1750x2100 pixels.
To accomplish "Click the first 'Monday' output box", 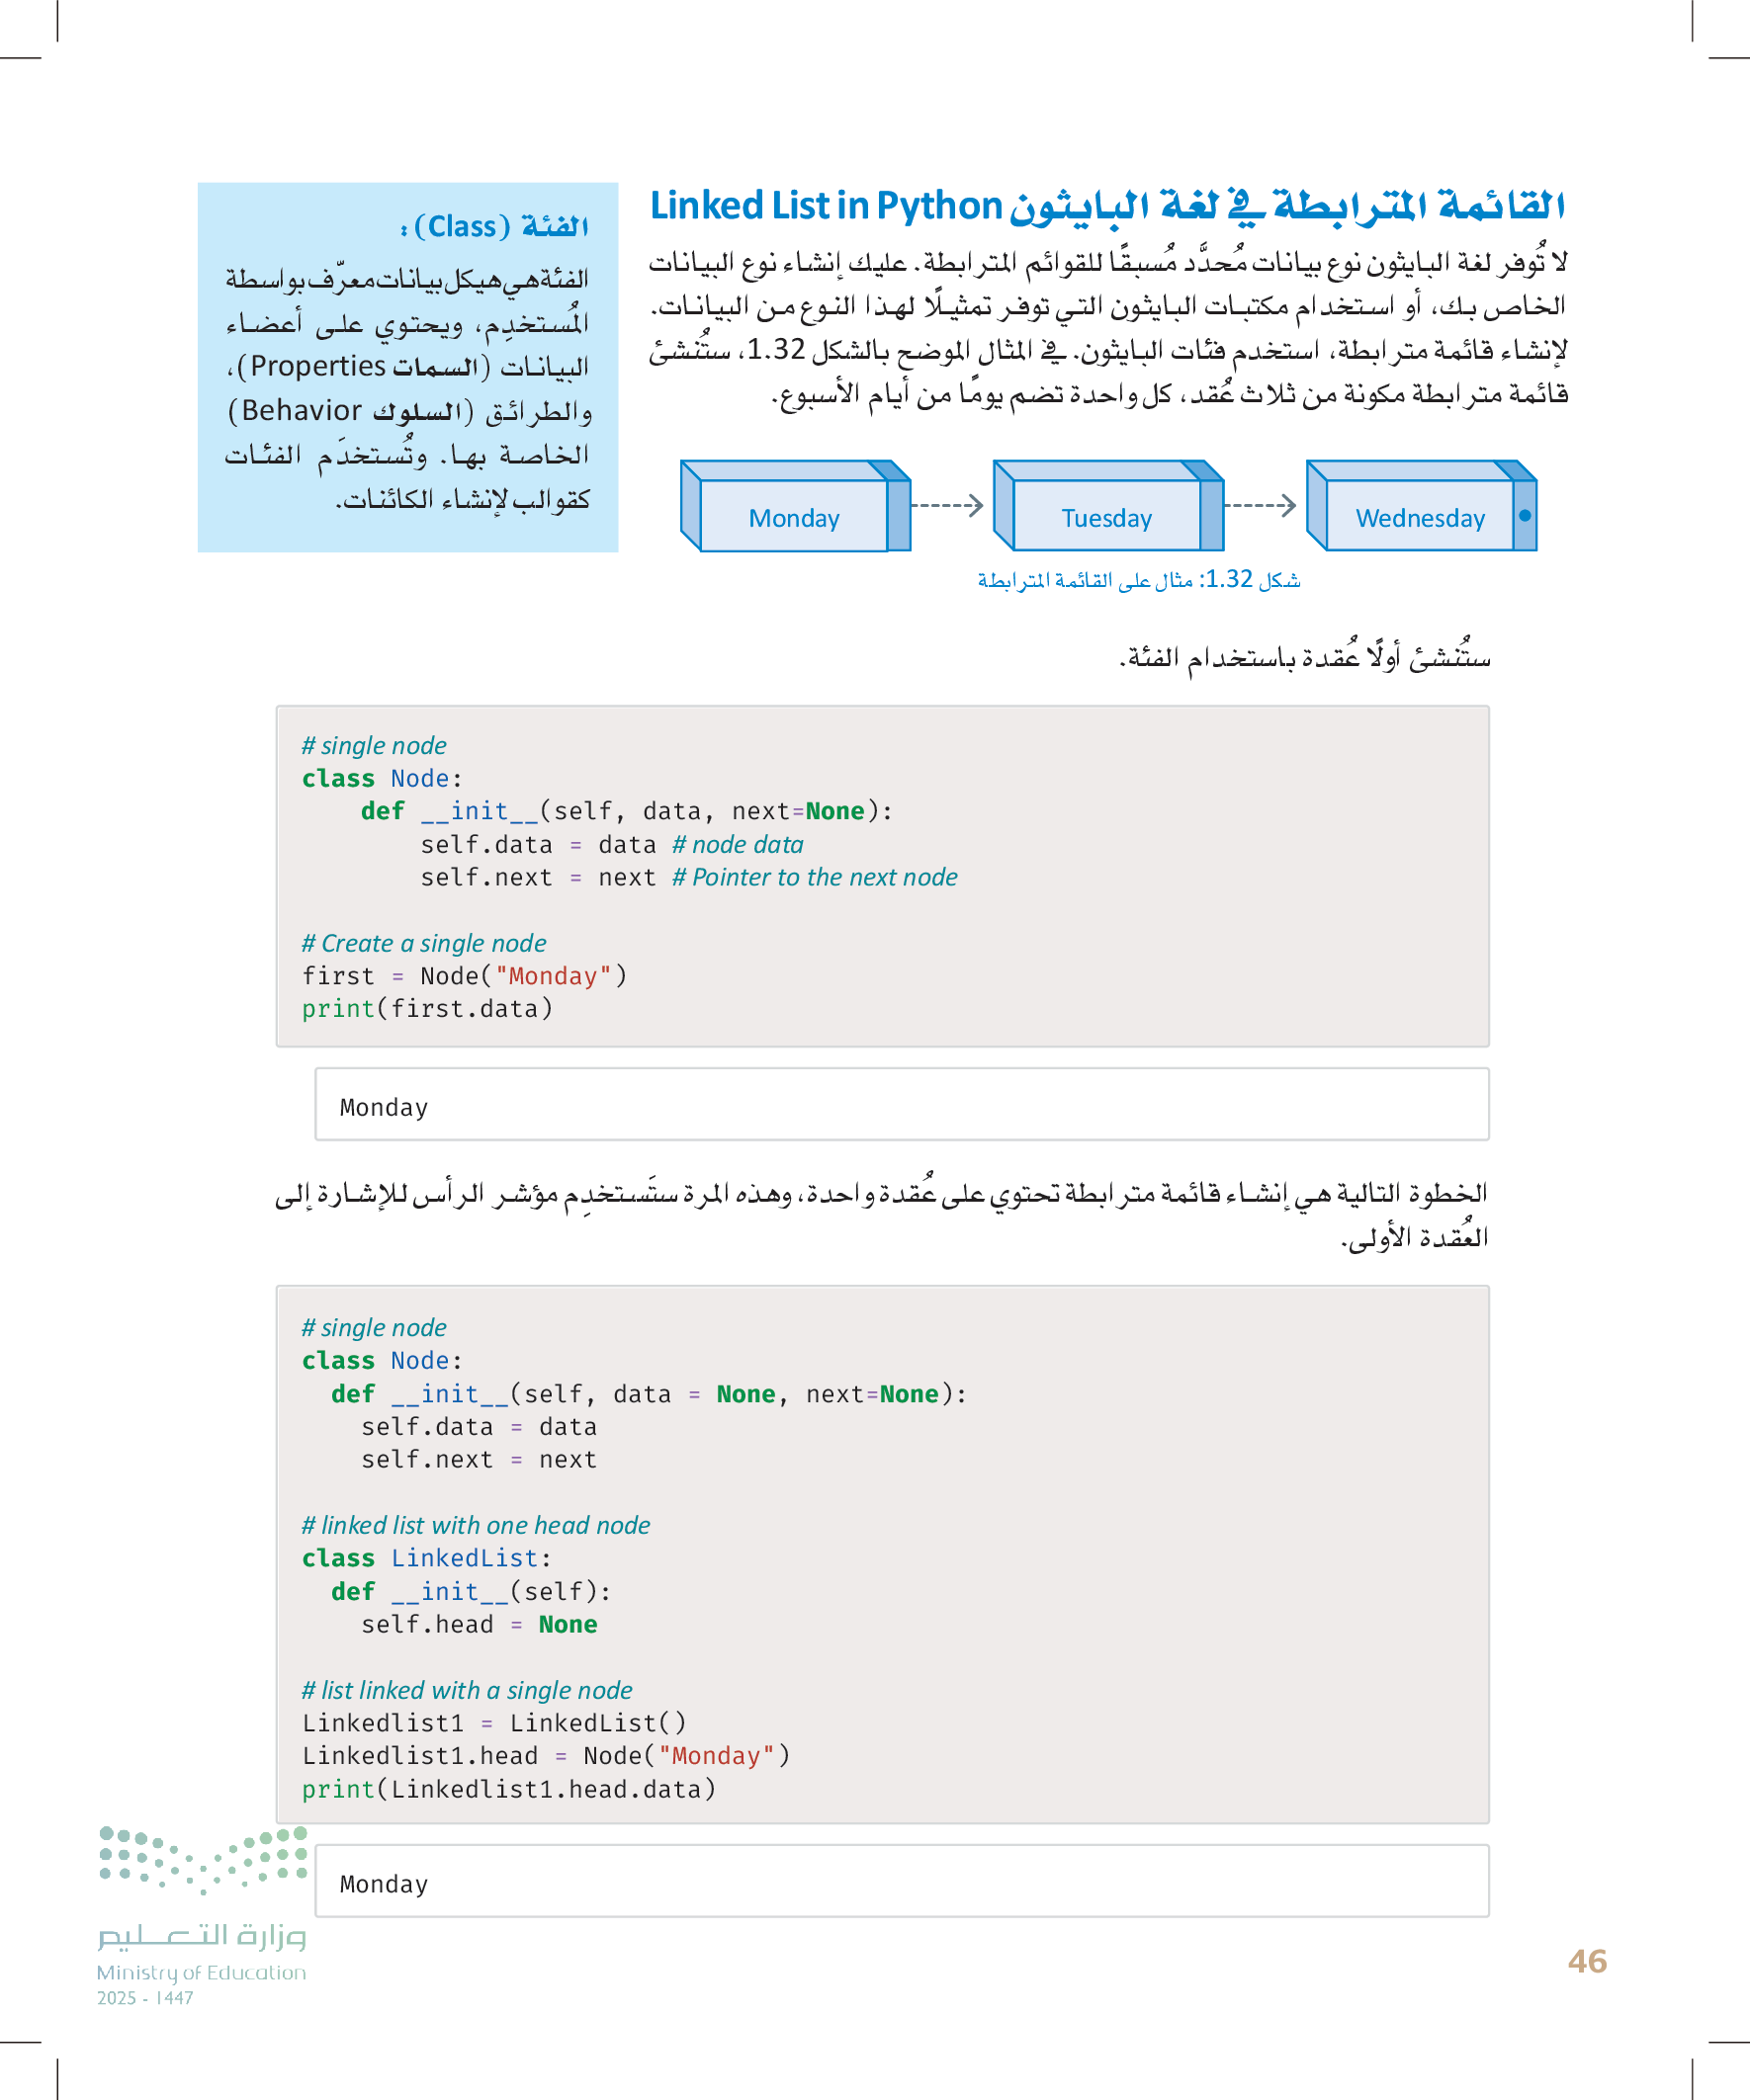I will 901,1105.
